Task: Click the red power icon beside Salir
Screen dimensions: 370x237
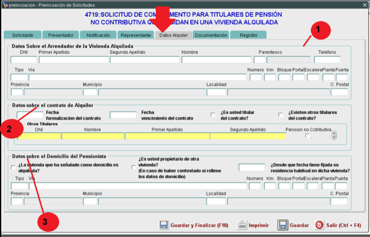Action: click(x=319, y=225)
